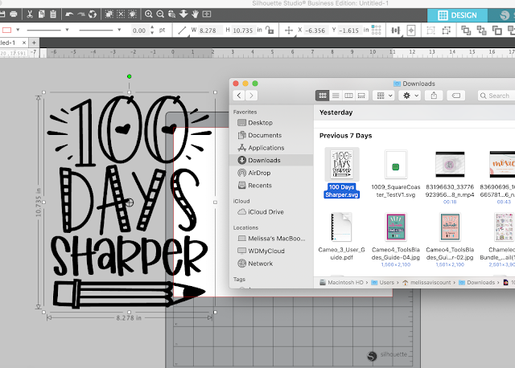This screenshot has height=368, width=515.
Task: Activate the Zoom Selection tool
Action: pyautogui.click(x=171, y=14)
